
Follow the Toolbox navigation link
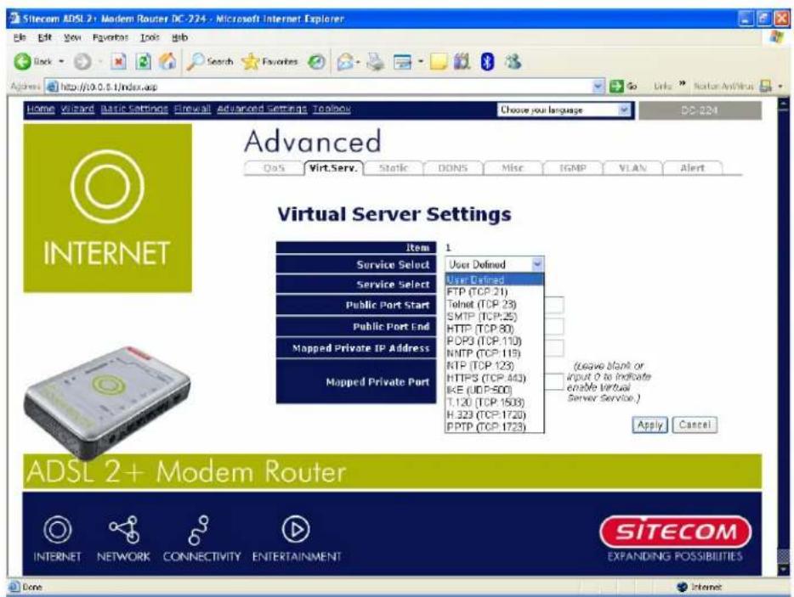coord(332,109)
